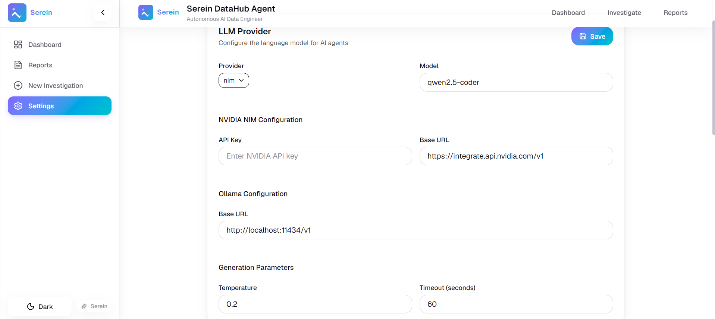Click the Temperature label
This screenshot has height=319, width=715.
coord(238,288)
